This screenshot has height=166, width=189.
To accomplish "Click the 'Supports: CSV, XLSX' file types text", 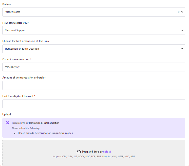I will [94, 156].
